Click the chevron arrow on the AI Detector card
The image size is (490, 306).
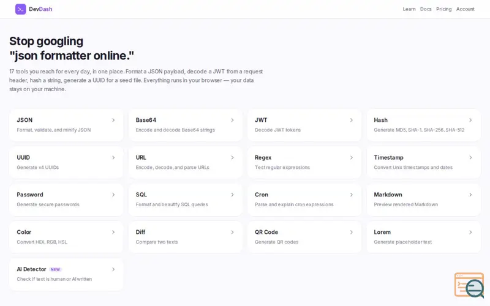113,269
